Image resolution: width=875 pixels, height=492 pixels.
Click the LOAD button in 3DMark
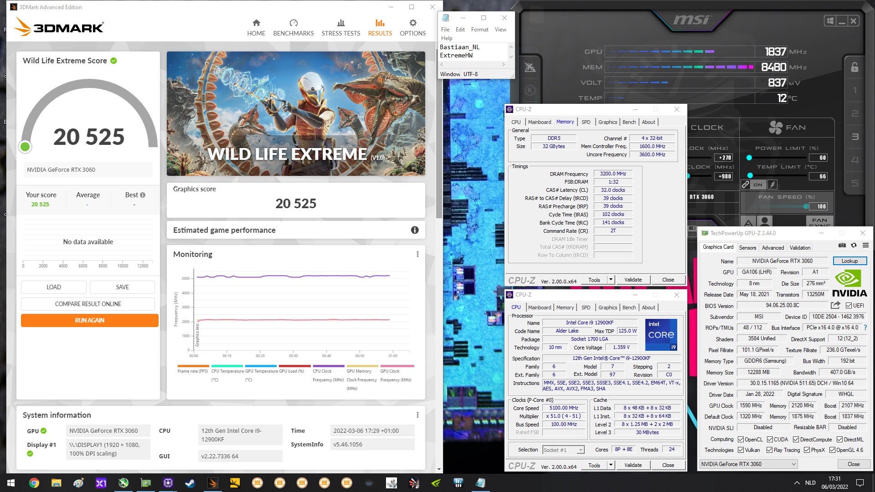(x=54, y=287)
